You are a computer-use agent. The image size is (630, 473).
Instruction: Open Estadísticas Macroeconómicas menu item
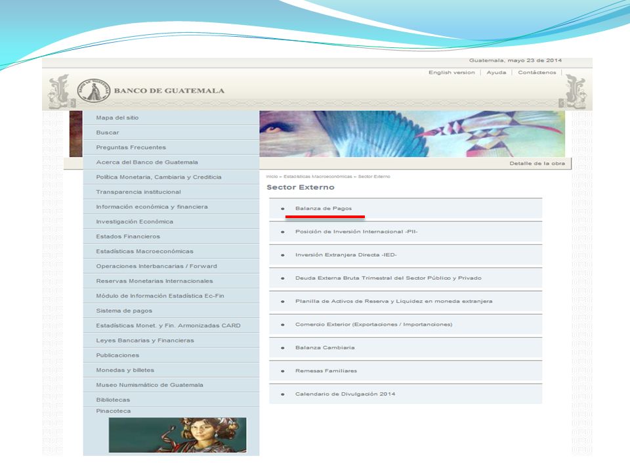click(x=171, y=252)
